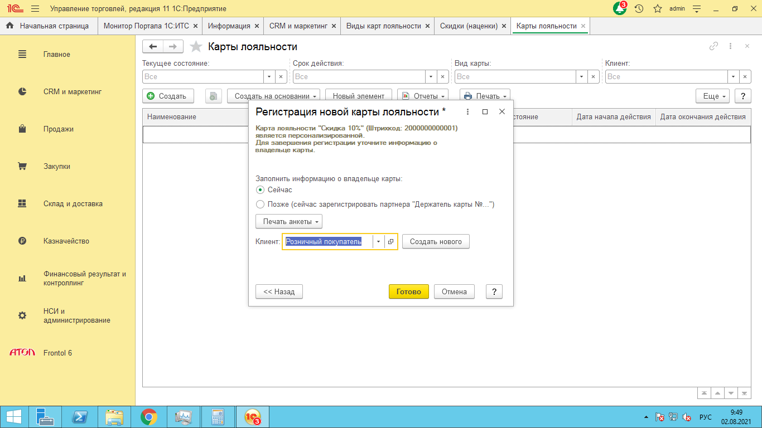Expand the dialog's Клиент dropdown arrow
Image resolution: width=762 pixels, height=428 pixels.
[x=378, y=241]
